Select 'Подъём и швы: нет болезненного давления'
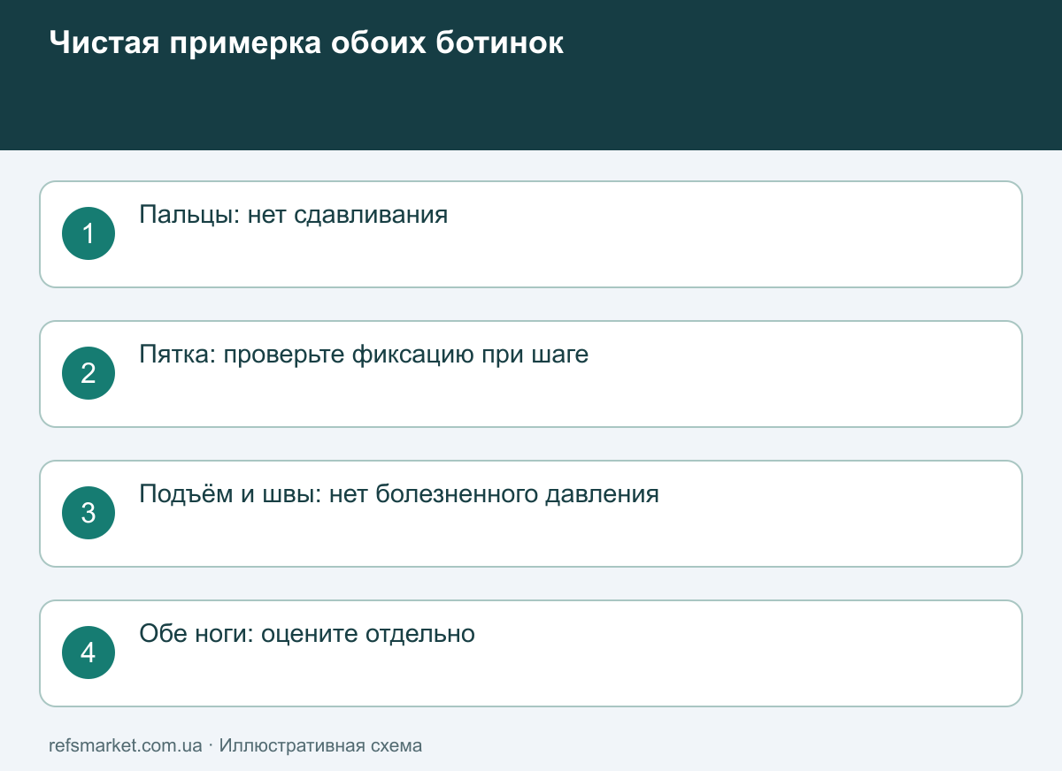The height and width of the screenshot is (771, 1062). (399, 494)
